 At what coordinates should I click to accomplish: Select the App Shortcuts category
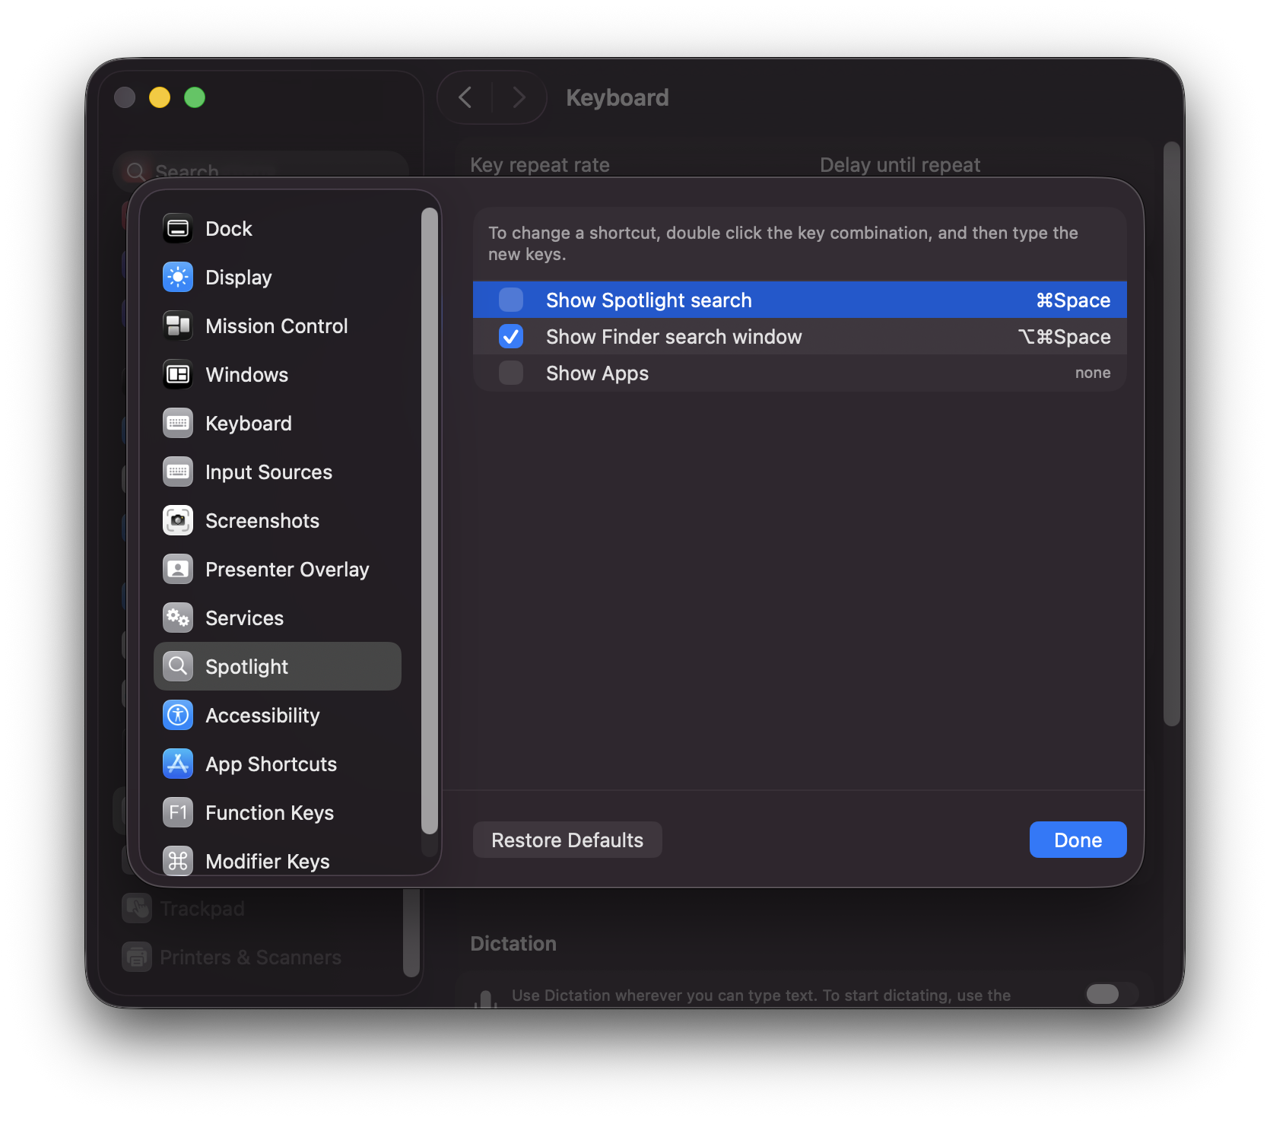271,764
